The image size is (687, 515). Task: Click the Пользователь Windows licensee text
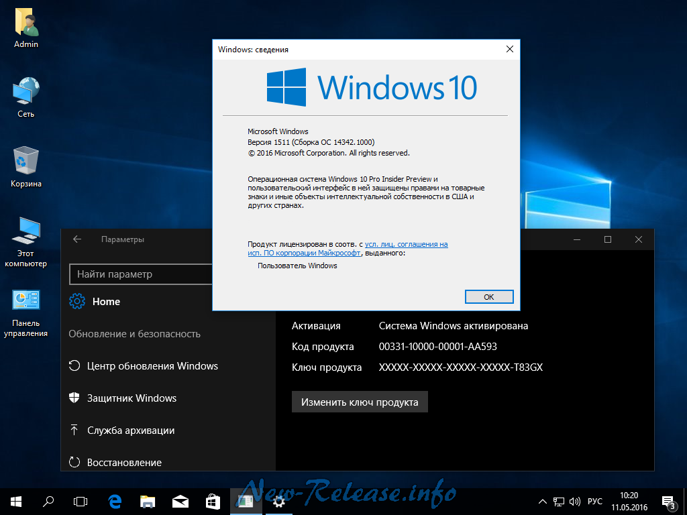297,266
